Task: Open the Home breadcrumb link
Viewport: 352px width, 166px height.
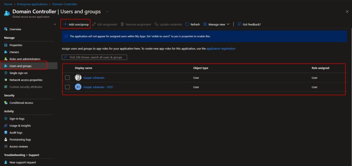Action: [8, 4]
